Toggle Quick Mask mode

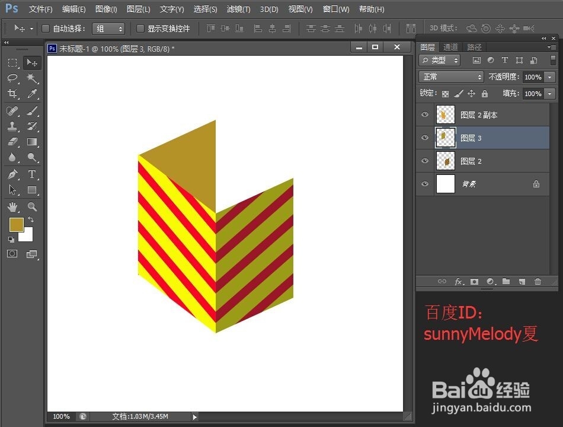pyautogui.click(x=12, y=254)
